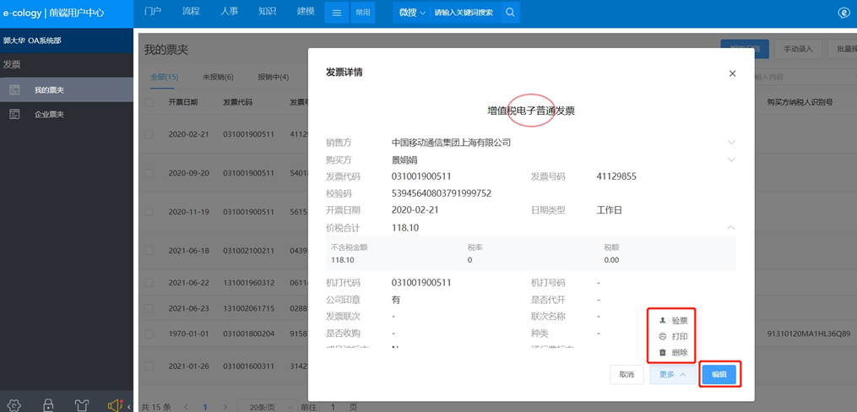The width and height of the screenshot is (857, 412).
Task: Check the row dated 2020-02-21
Action: coord(149,134)
